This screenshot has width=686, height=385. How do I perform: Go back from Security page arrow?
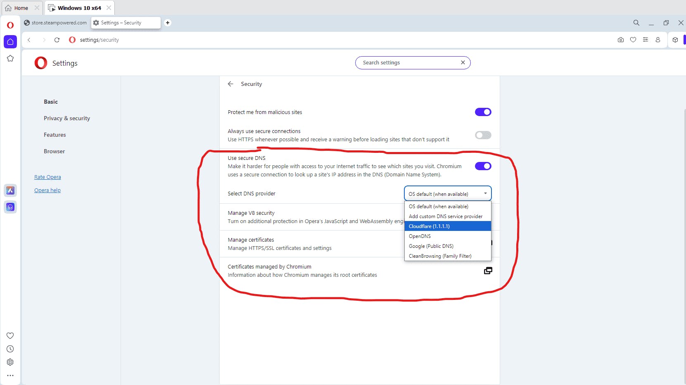(230, 84)
